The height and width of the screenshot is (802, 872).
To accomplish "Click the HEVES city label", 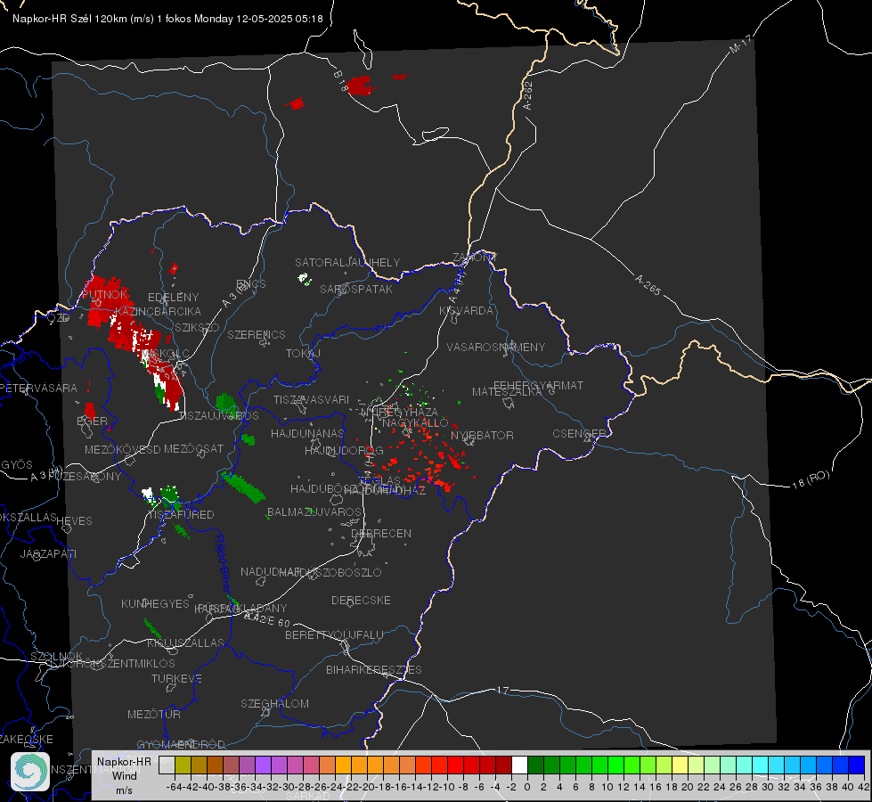I will (x=75, y=521).
